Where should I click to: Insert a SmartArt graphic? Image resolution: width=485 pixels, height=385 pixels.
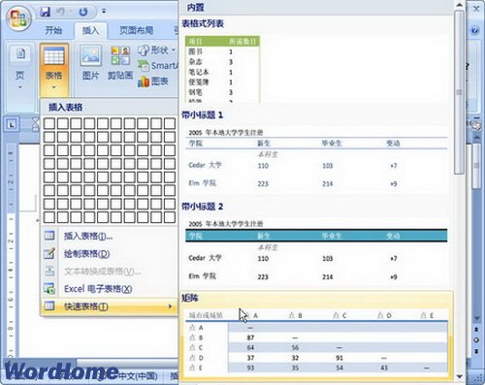pos(158,66)
